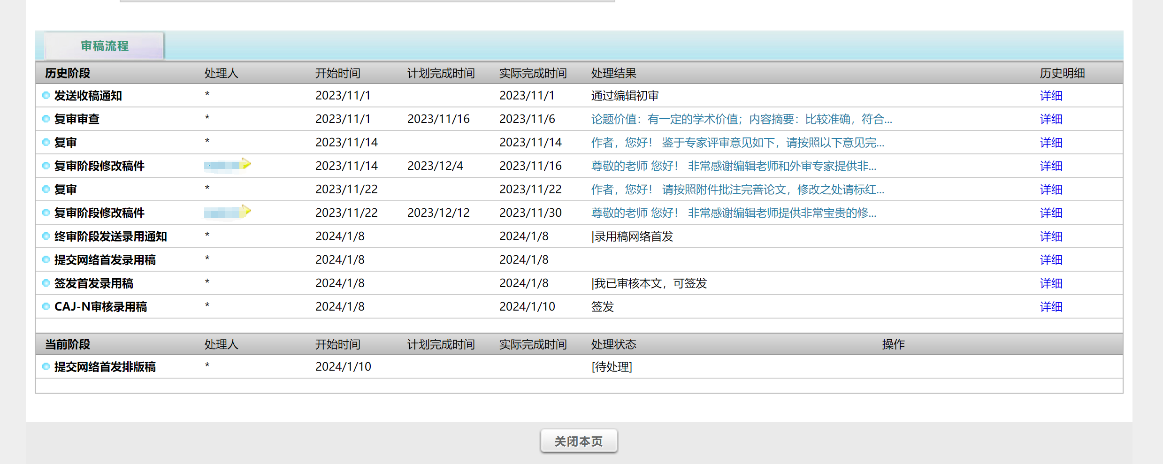Image resolution: width=1163 pixels, height=464 pixels.
Task: Click bullet icon beside 发送收稿通知
Action: (x=46, y=96)
